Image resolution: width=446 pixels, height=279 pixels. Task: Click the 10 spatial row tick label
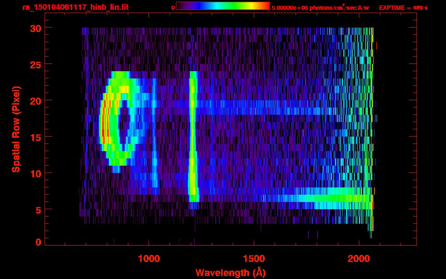click(x=36, y=173)
